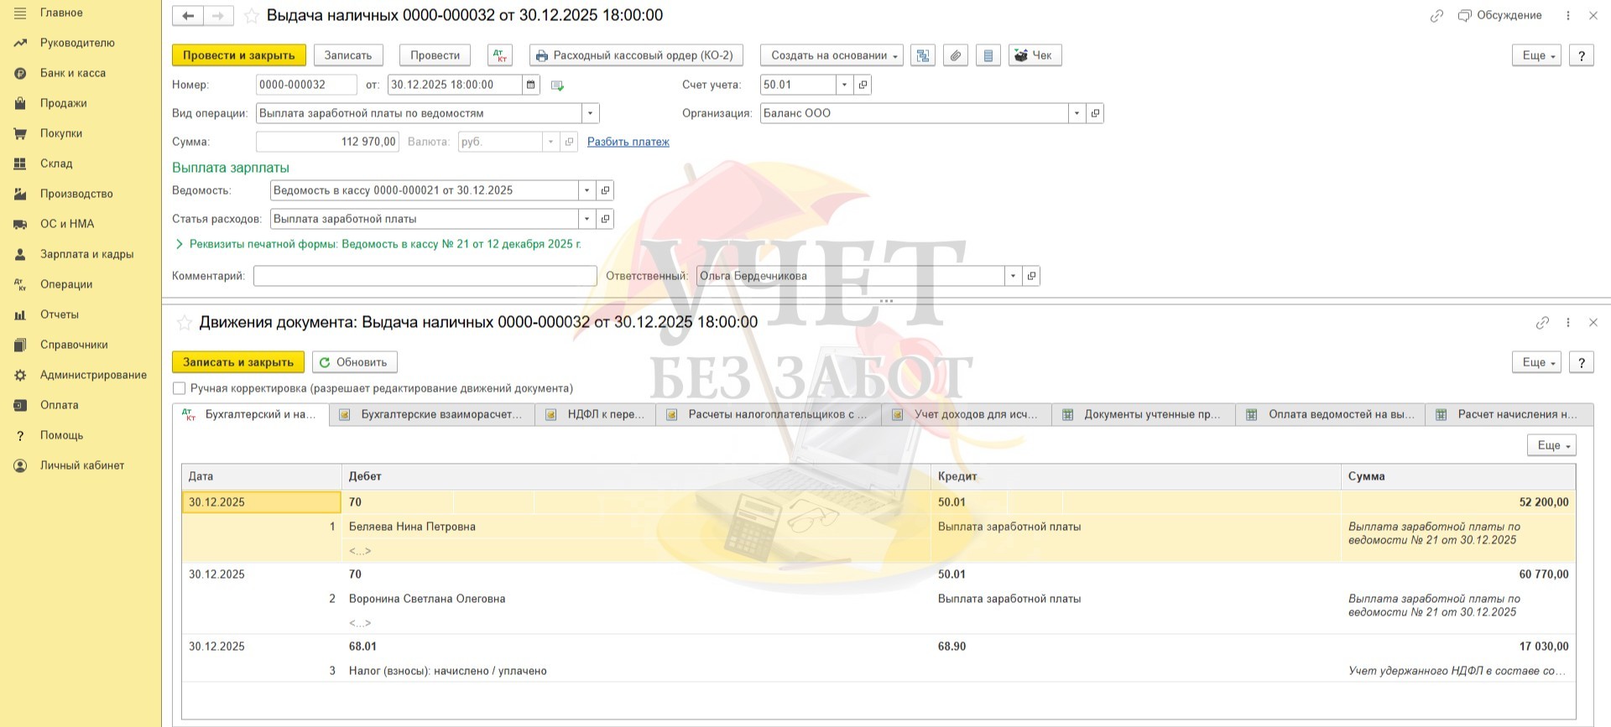1611x727 pixels.
Task: Click into the Комментарий input field
Action: [x=425, y=276]
